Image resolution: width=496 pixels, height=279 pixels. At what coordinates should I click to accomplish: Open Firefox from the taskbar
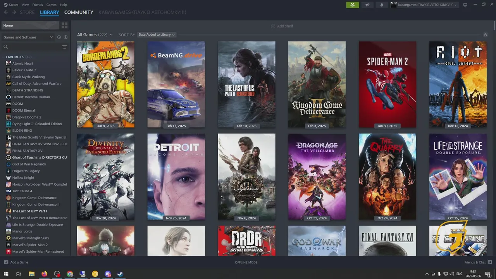coord(44,274)
